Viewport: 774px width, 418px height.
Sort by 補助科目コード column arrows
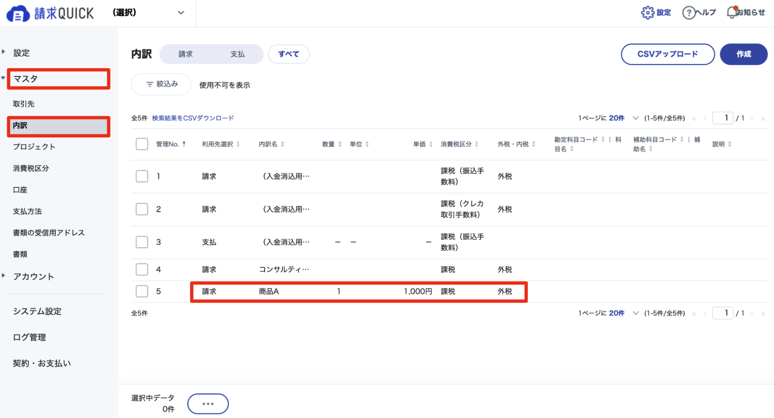[682, 139]
